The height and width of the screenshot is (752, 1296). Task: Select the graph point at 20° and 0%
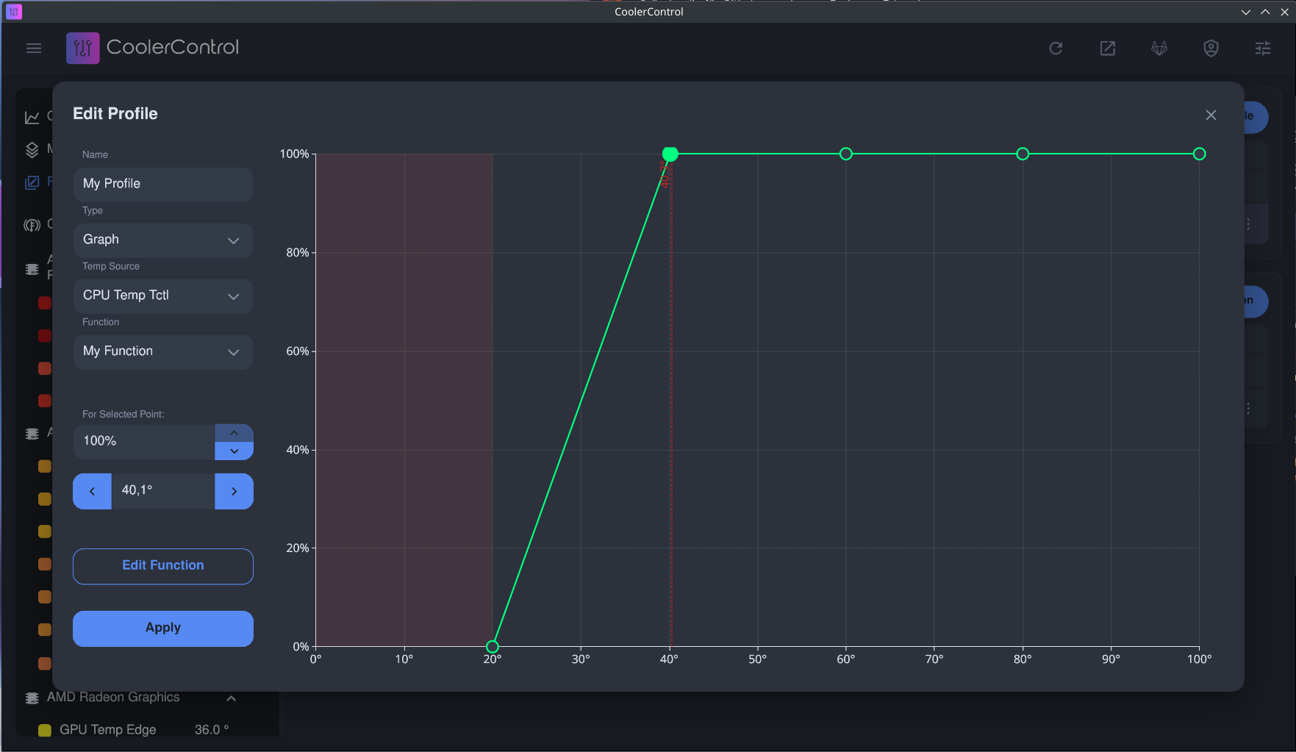point(493,647)
